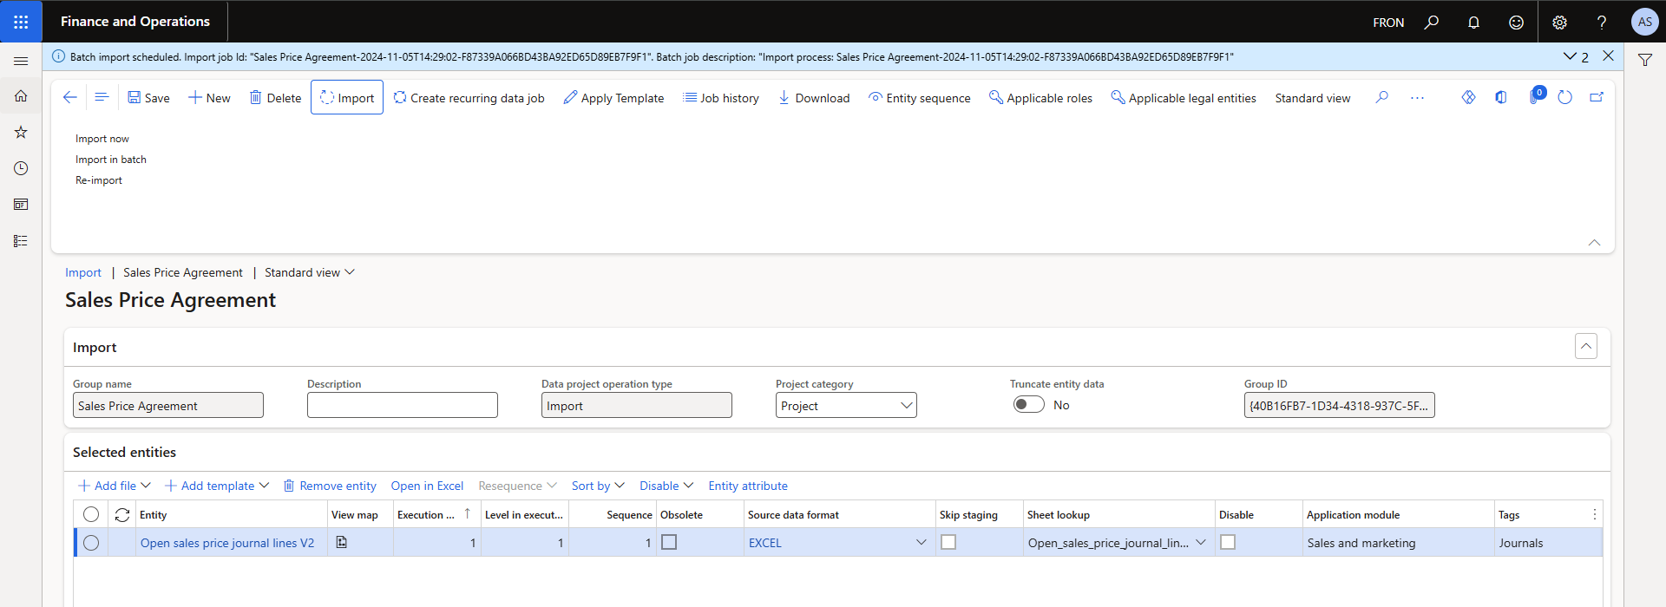1666x607 pixels.
Task: Open the app launcher waffle icon
Action: pos(21,22)
